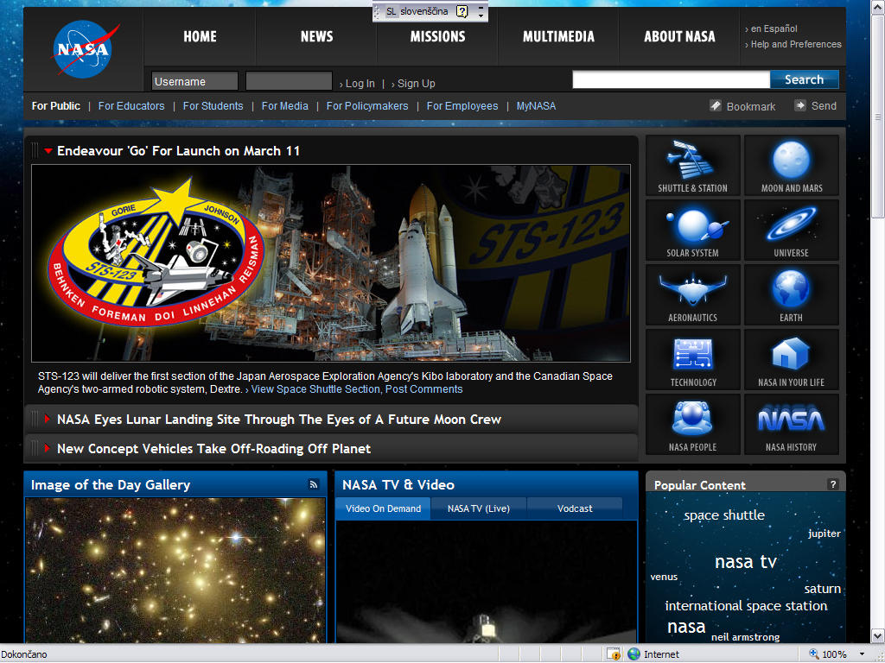Click the Username input field
The height and width of the screenshot is (663, 885).
coord(194,81)
